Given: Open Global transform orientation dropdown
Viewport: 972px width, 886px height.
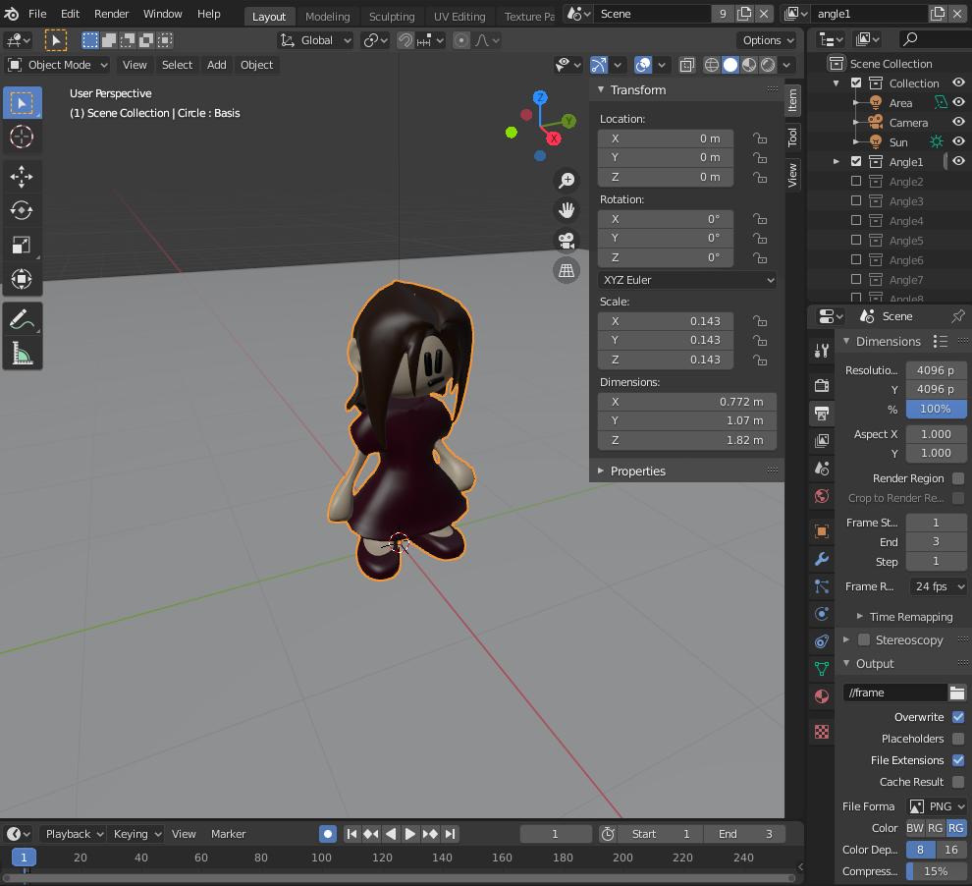Looking at the screenshot, I should pyautogui.click(x=315, y=40).
